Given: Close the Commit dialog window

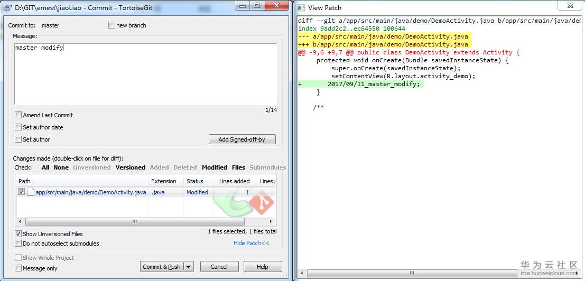Looking at the screenshot, I should pyautogui.click(x=276, y=5).
